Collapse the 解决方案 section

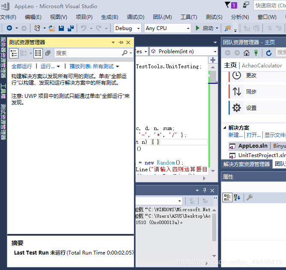[x=225, y=127]
